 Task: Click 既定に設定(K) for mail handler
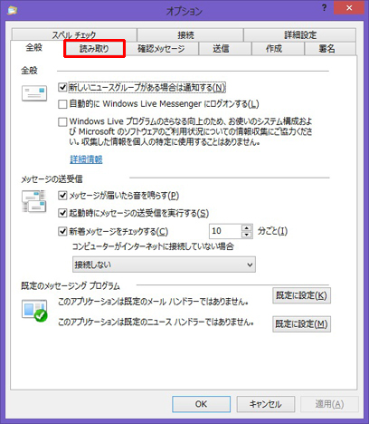301,295
